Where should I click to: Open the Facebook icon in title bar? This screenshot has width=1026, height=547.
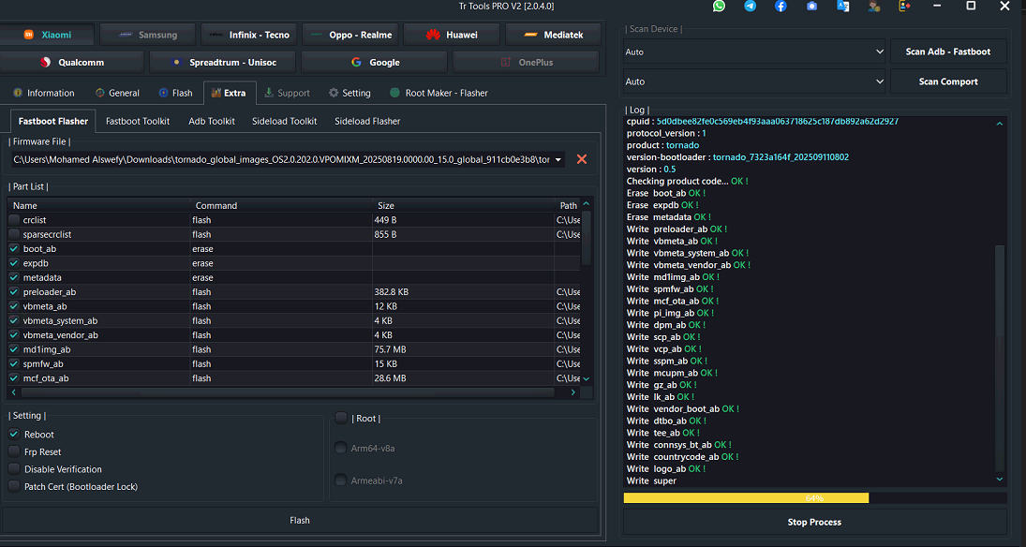(x=781, y=6)
